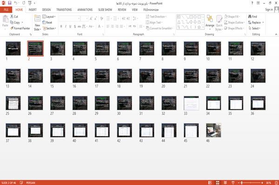
Task: Fit slide to current window icon
Action: (276, 183)
